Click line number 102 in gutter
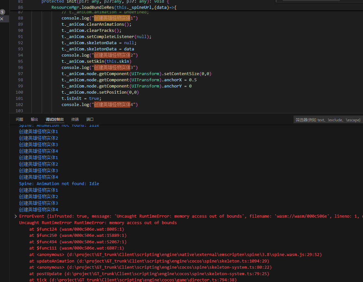The height and width of the screenshot is (282, 363). (19, 104)
